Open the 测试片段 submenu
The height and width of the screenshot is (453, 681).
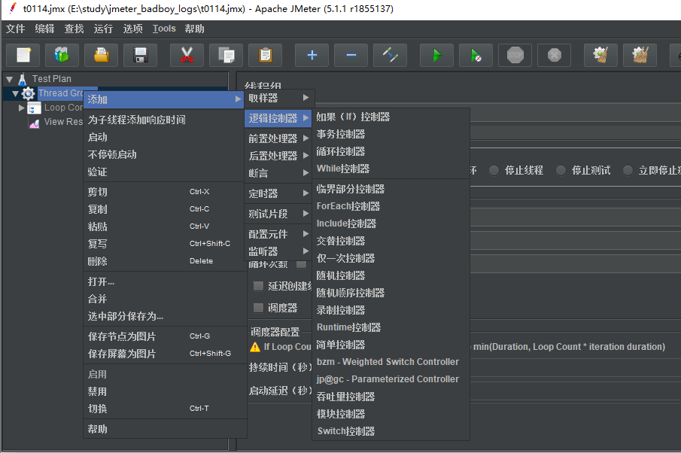tap(278, 214)
